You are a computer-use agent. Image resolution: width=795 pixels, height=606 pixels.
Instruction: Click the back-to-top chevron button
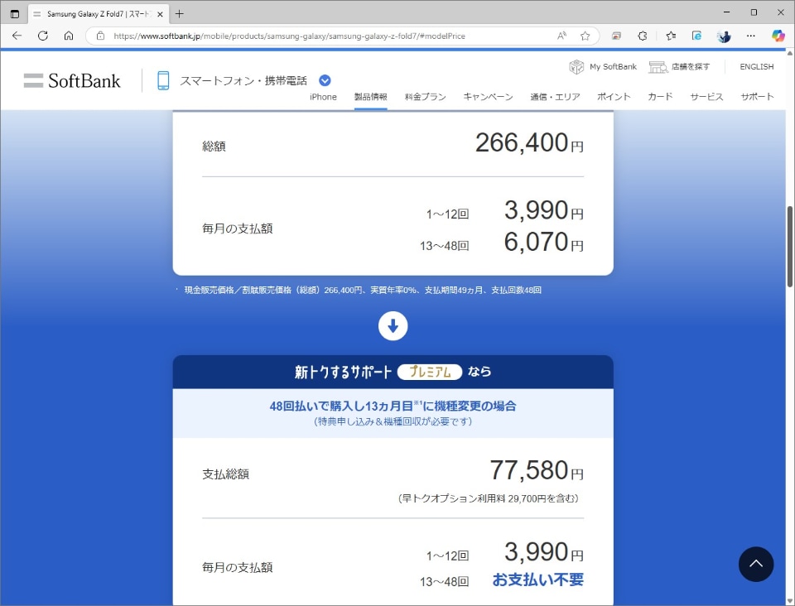tap(756, 564)
